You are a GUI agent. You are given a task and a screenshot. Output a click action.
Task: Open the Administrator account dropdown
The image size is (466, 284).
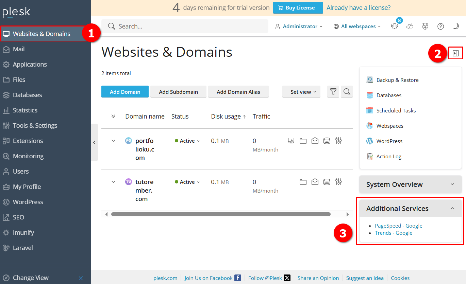click(x=299, y=26)
